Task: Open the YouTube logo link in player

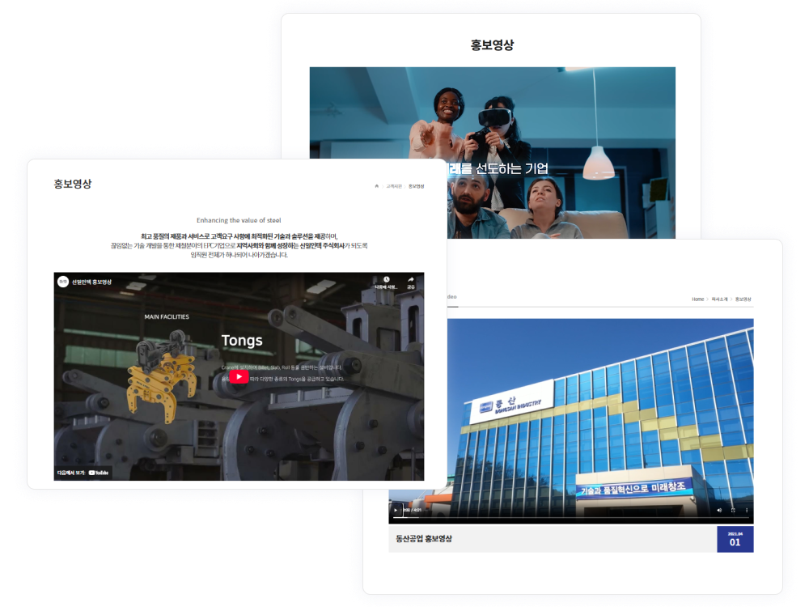Action: coord(100,473)
